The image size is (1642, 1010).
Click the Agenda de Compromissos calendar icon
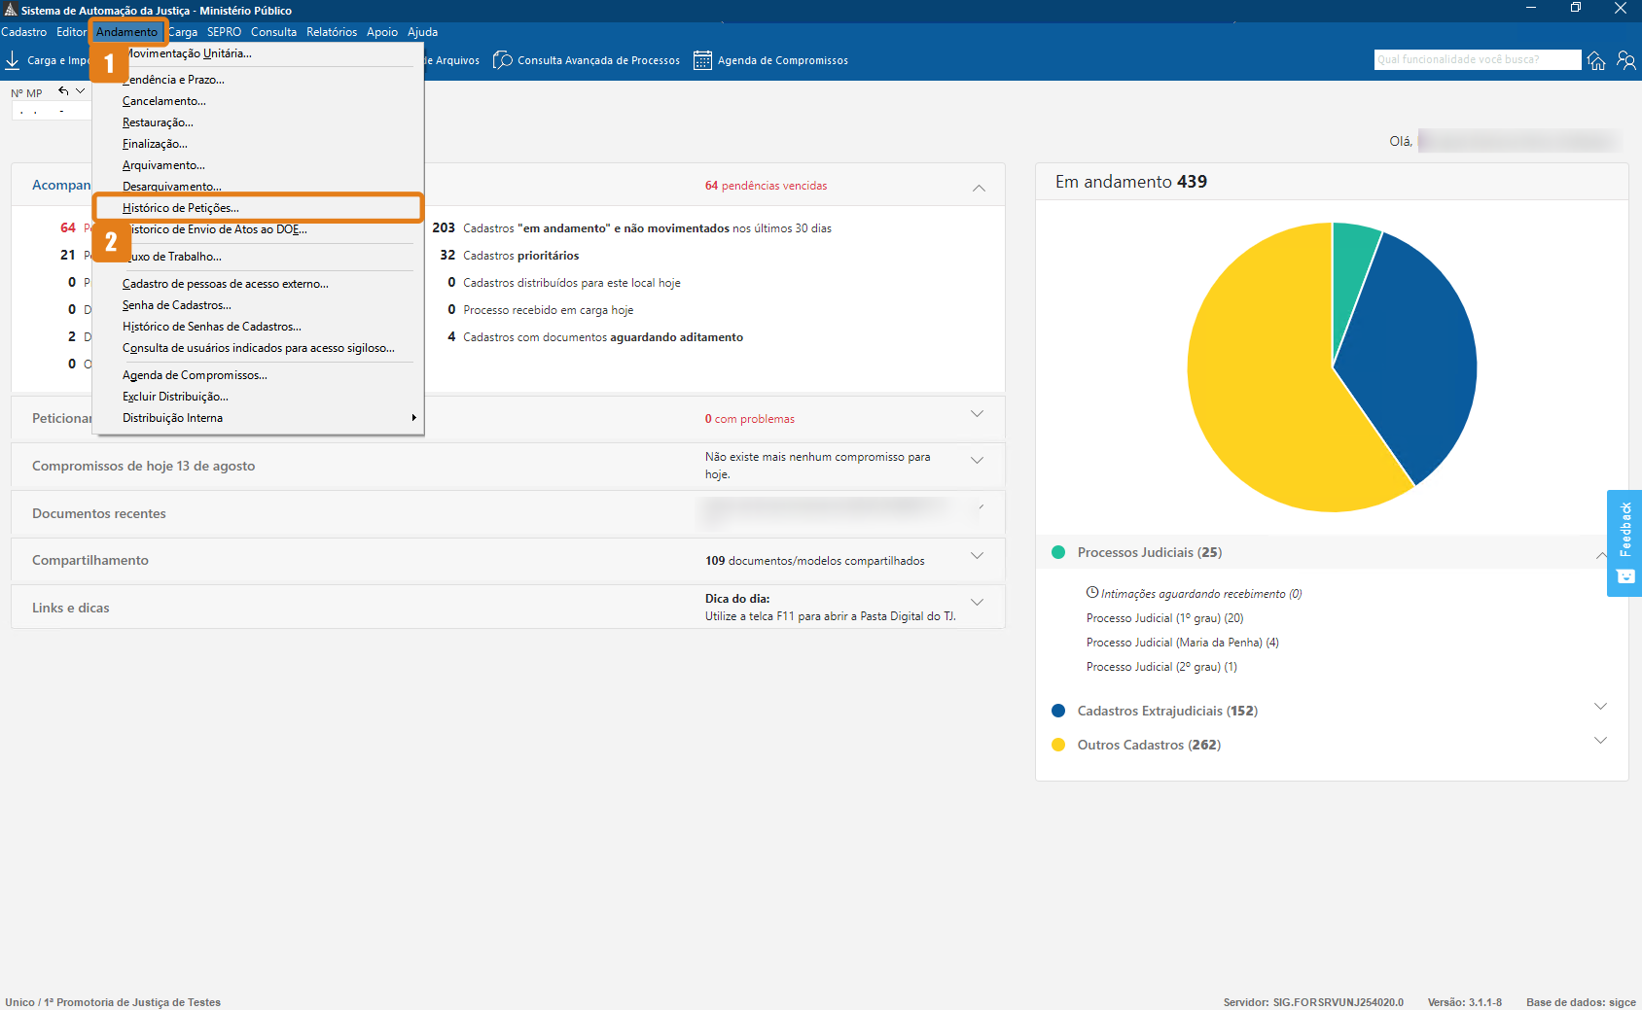tap(702, 60)
